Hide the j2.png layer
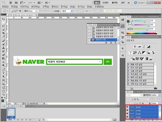Viewport: 162px width, 122px height. 127,114
